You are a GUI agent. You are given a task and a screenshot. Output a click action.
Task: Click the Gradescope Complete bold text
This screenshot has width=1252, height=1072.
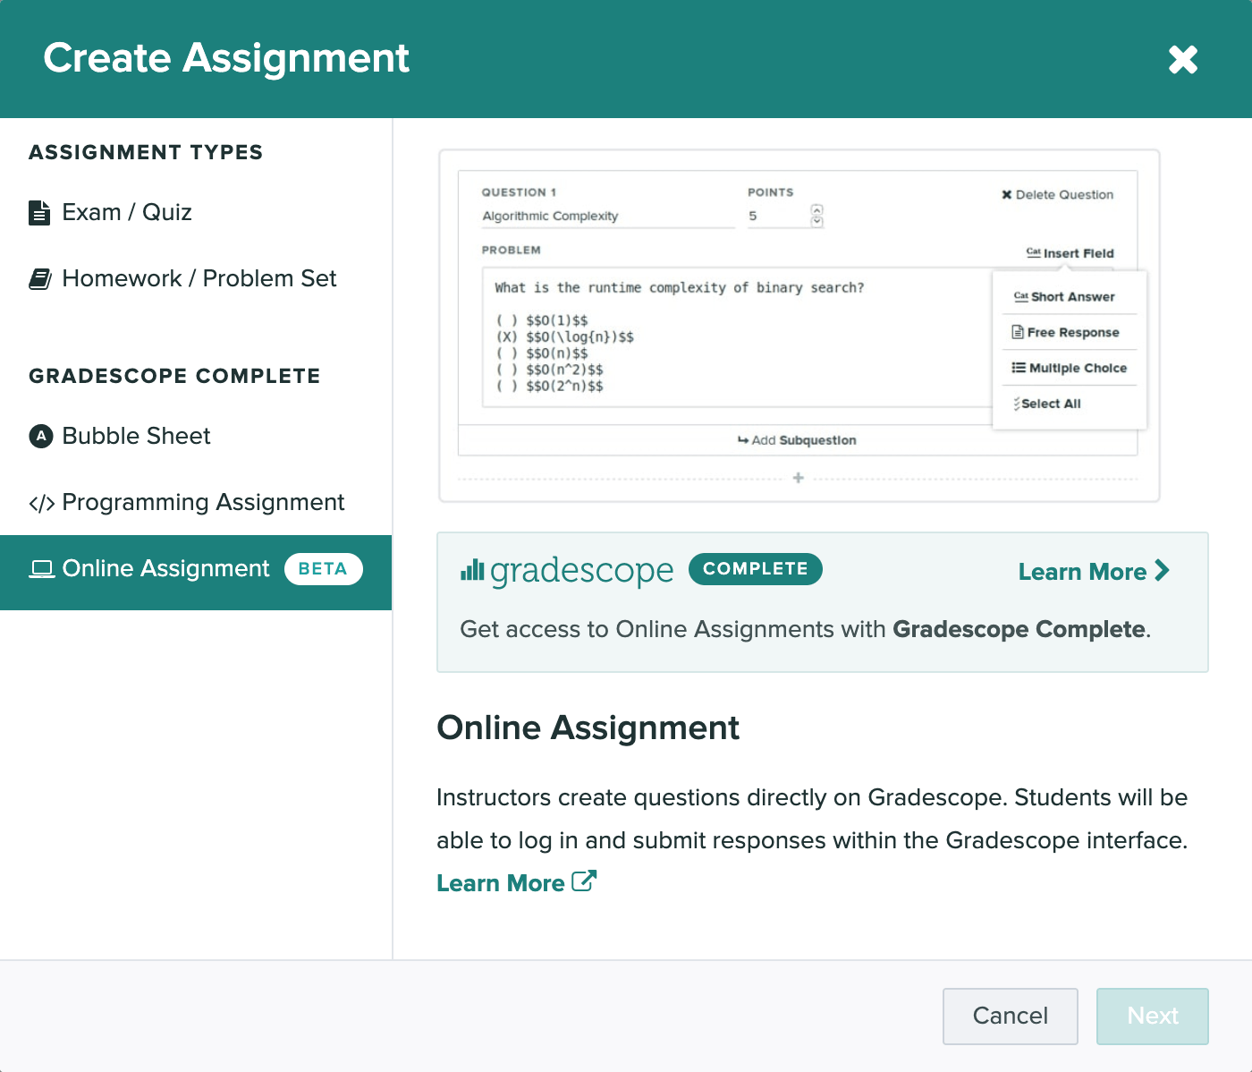(1019, 629)
